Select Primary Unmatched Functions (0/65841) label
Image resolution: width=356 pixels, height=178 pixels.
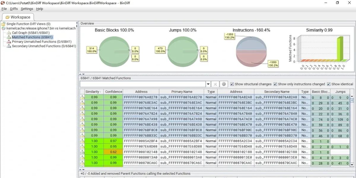click(x=42, y=42)
